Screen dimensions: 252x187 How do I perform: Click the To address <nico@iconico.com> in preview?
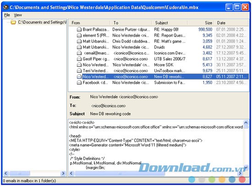(x=109, y=106)
